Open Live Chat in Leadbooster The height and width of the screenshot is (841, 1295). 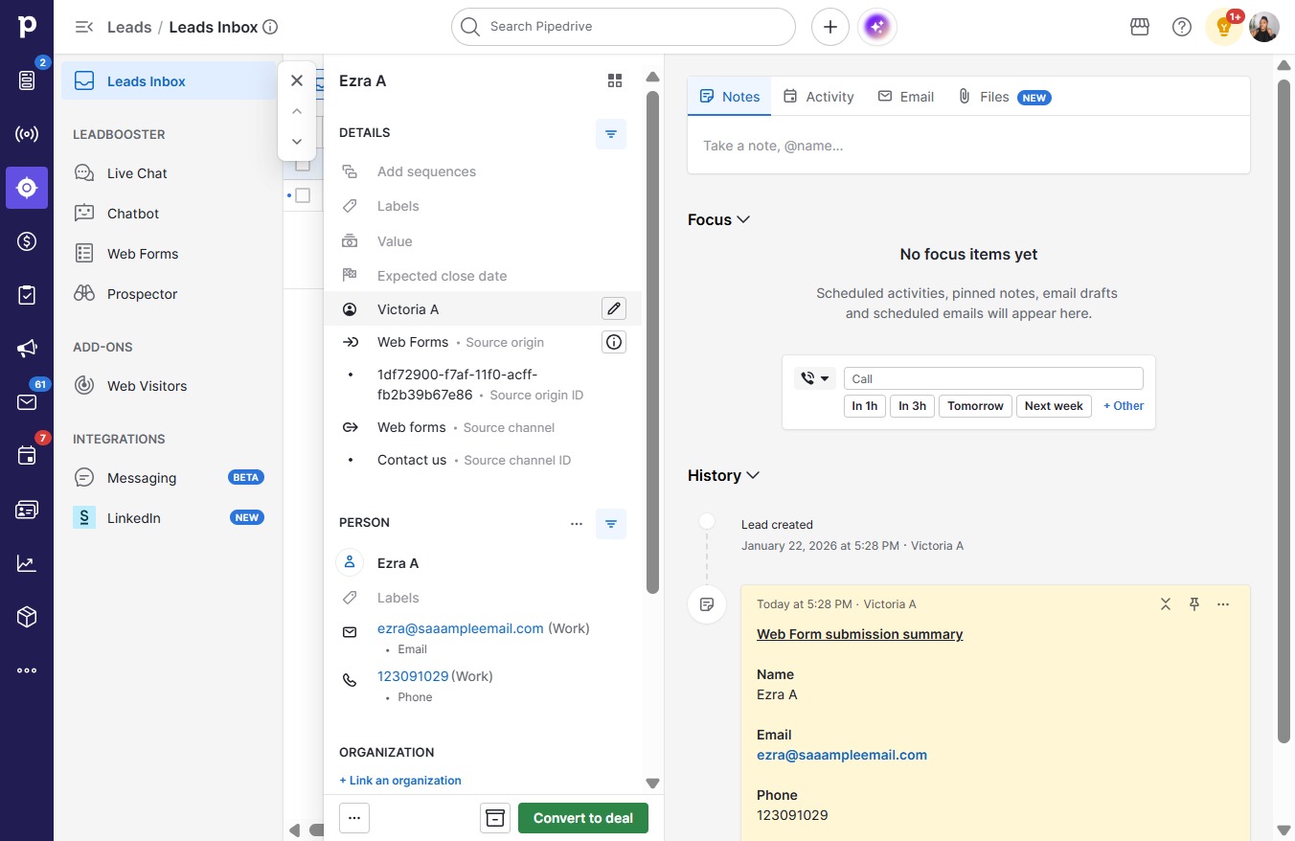pos(169,173)
